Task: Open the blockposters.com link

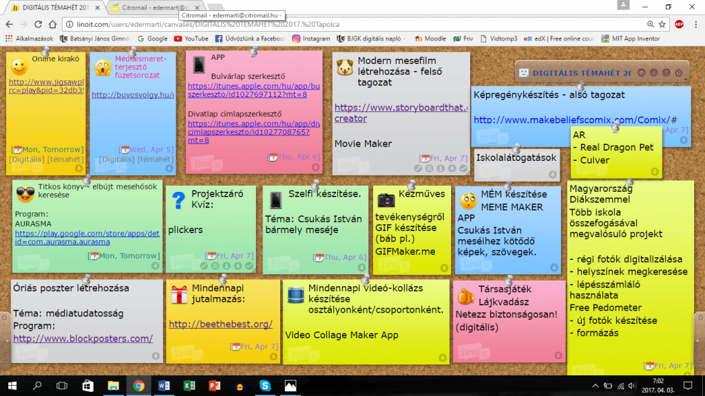Action: point(83,338)
